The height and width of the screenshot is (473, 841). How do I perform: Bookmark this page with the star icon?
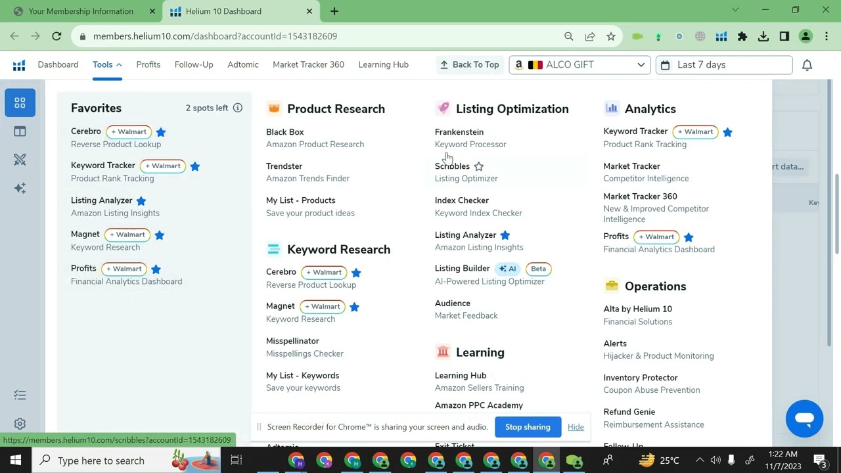pos(611,37)
